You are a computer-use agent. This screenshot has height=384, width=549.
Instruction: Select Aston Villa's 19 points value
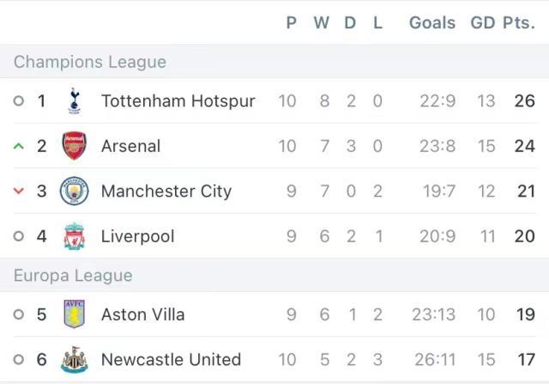[525, 314]
